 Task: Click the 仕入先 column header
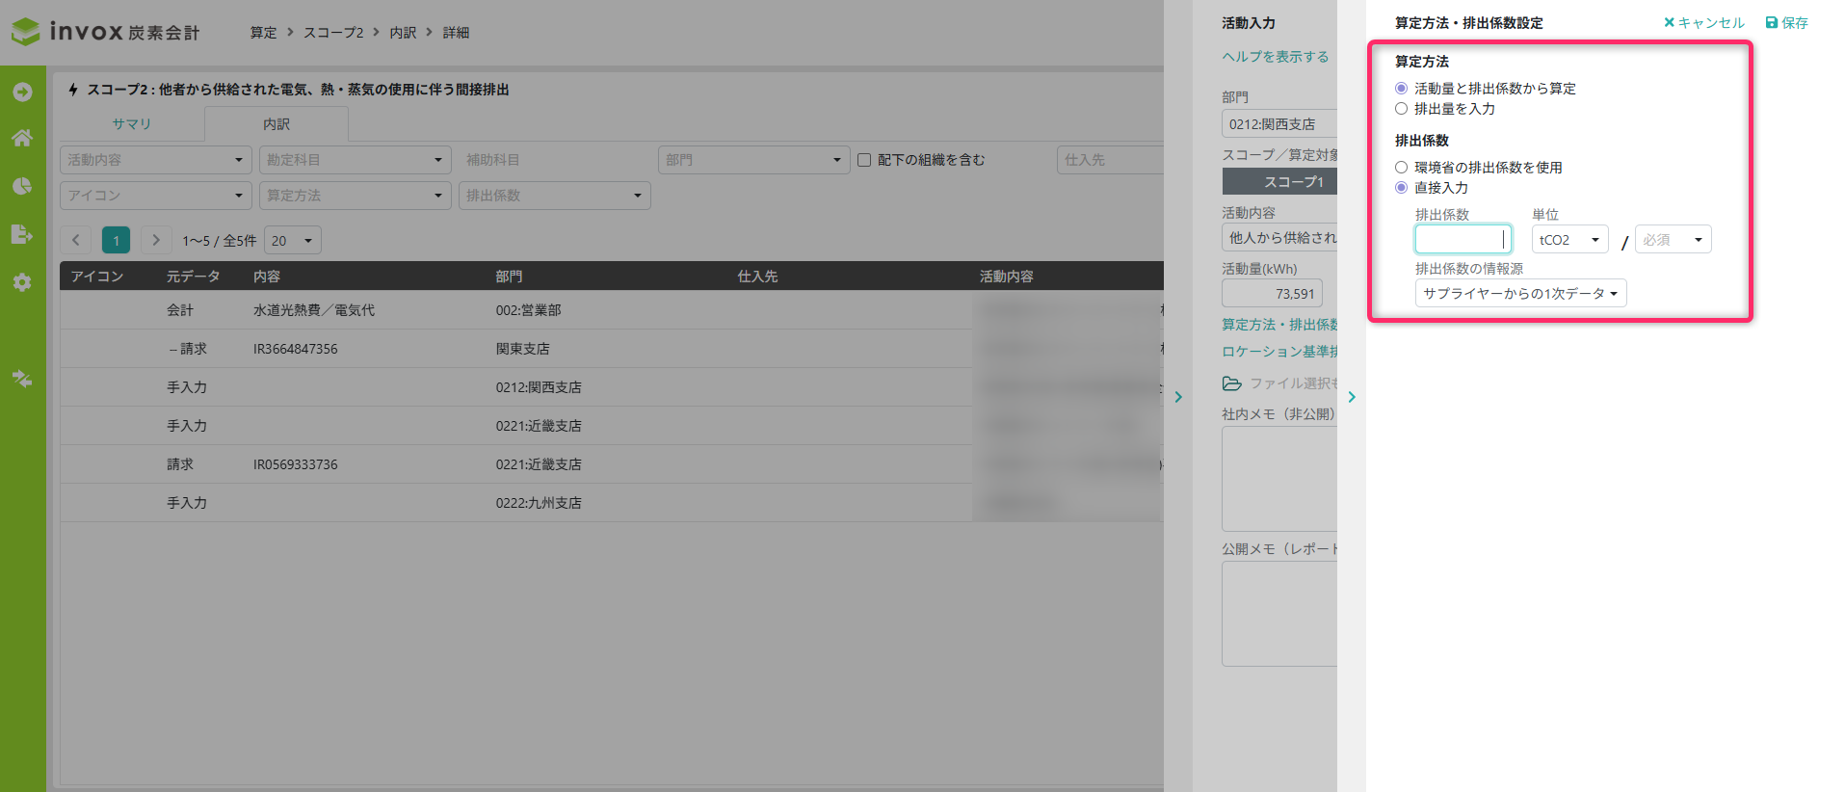point(757,277)
